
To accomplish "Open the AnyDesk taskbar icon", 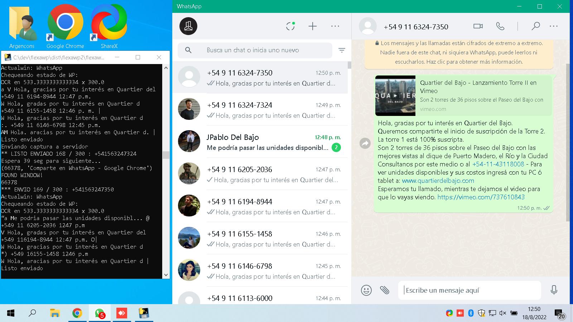I will click(x=122, y=313).
